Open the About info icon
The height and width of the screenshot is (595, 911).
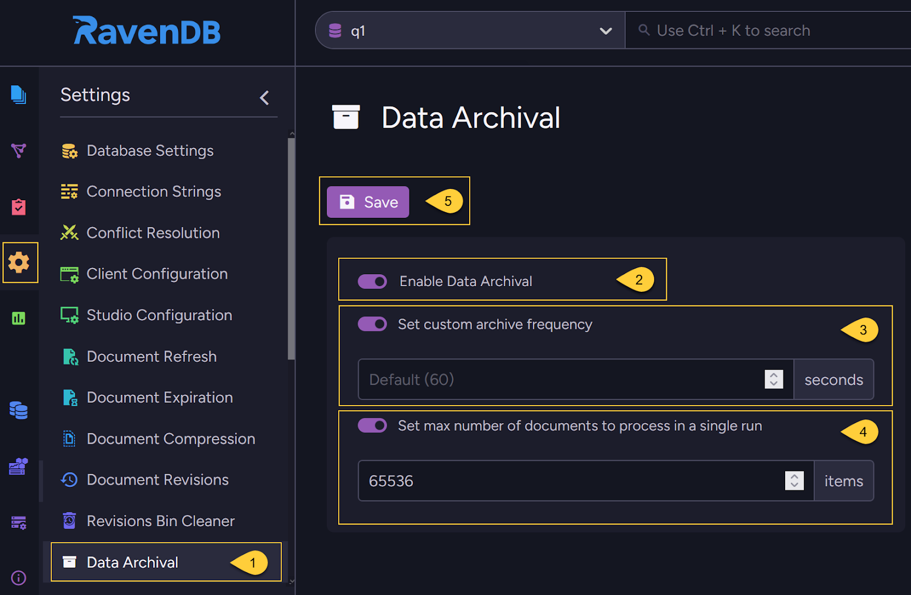coord(18,578)
